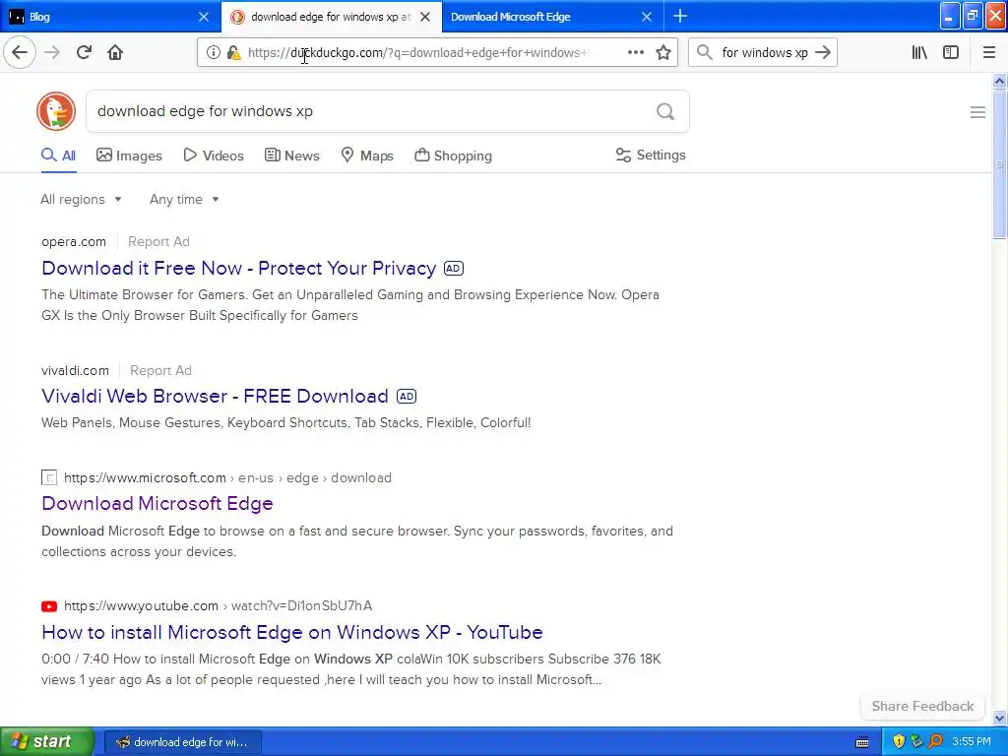The image size is (1008, 756).
Task: Select the Maps search tab
Action: click(367, 156)
